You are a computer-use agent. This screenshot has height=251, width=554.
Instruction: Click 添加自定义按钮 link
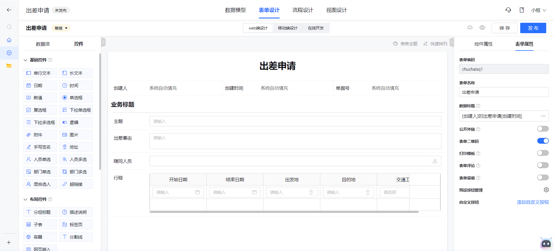click(x=533, y=202)
